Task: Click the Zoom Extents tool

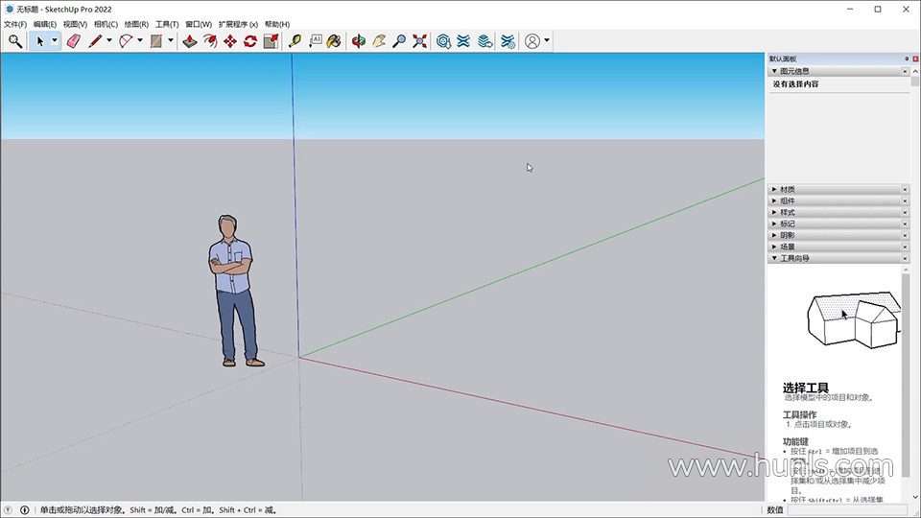Action: (x=419, y=41)
